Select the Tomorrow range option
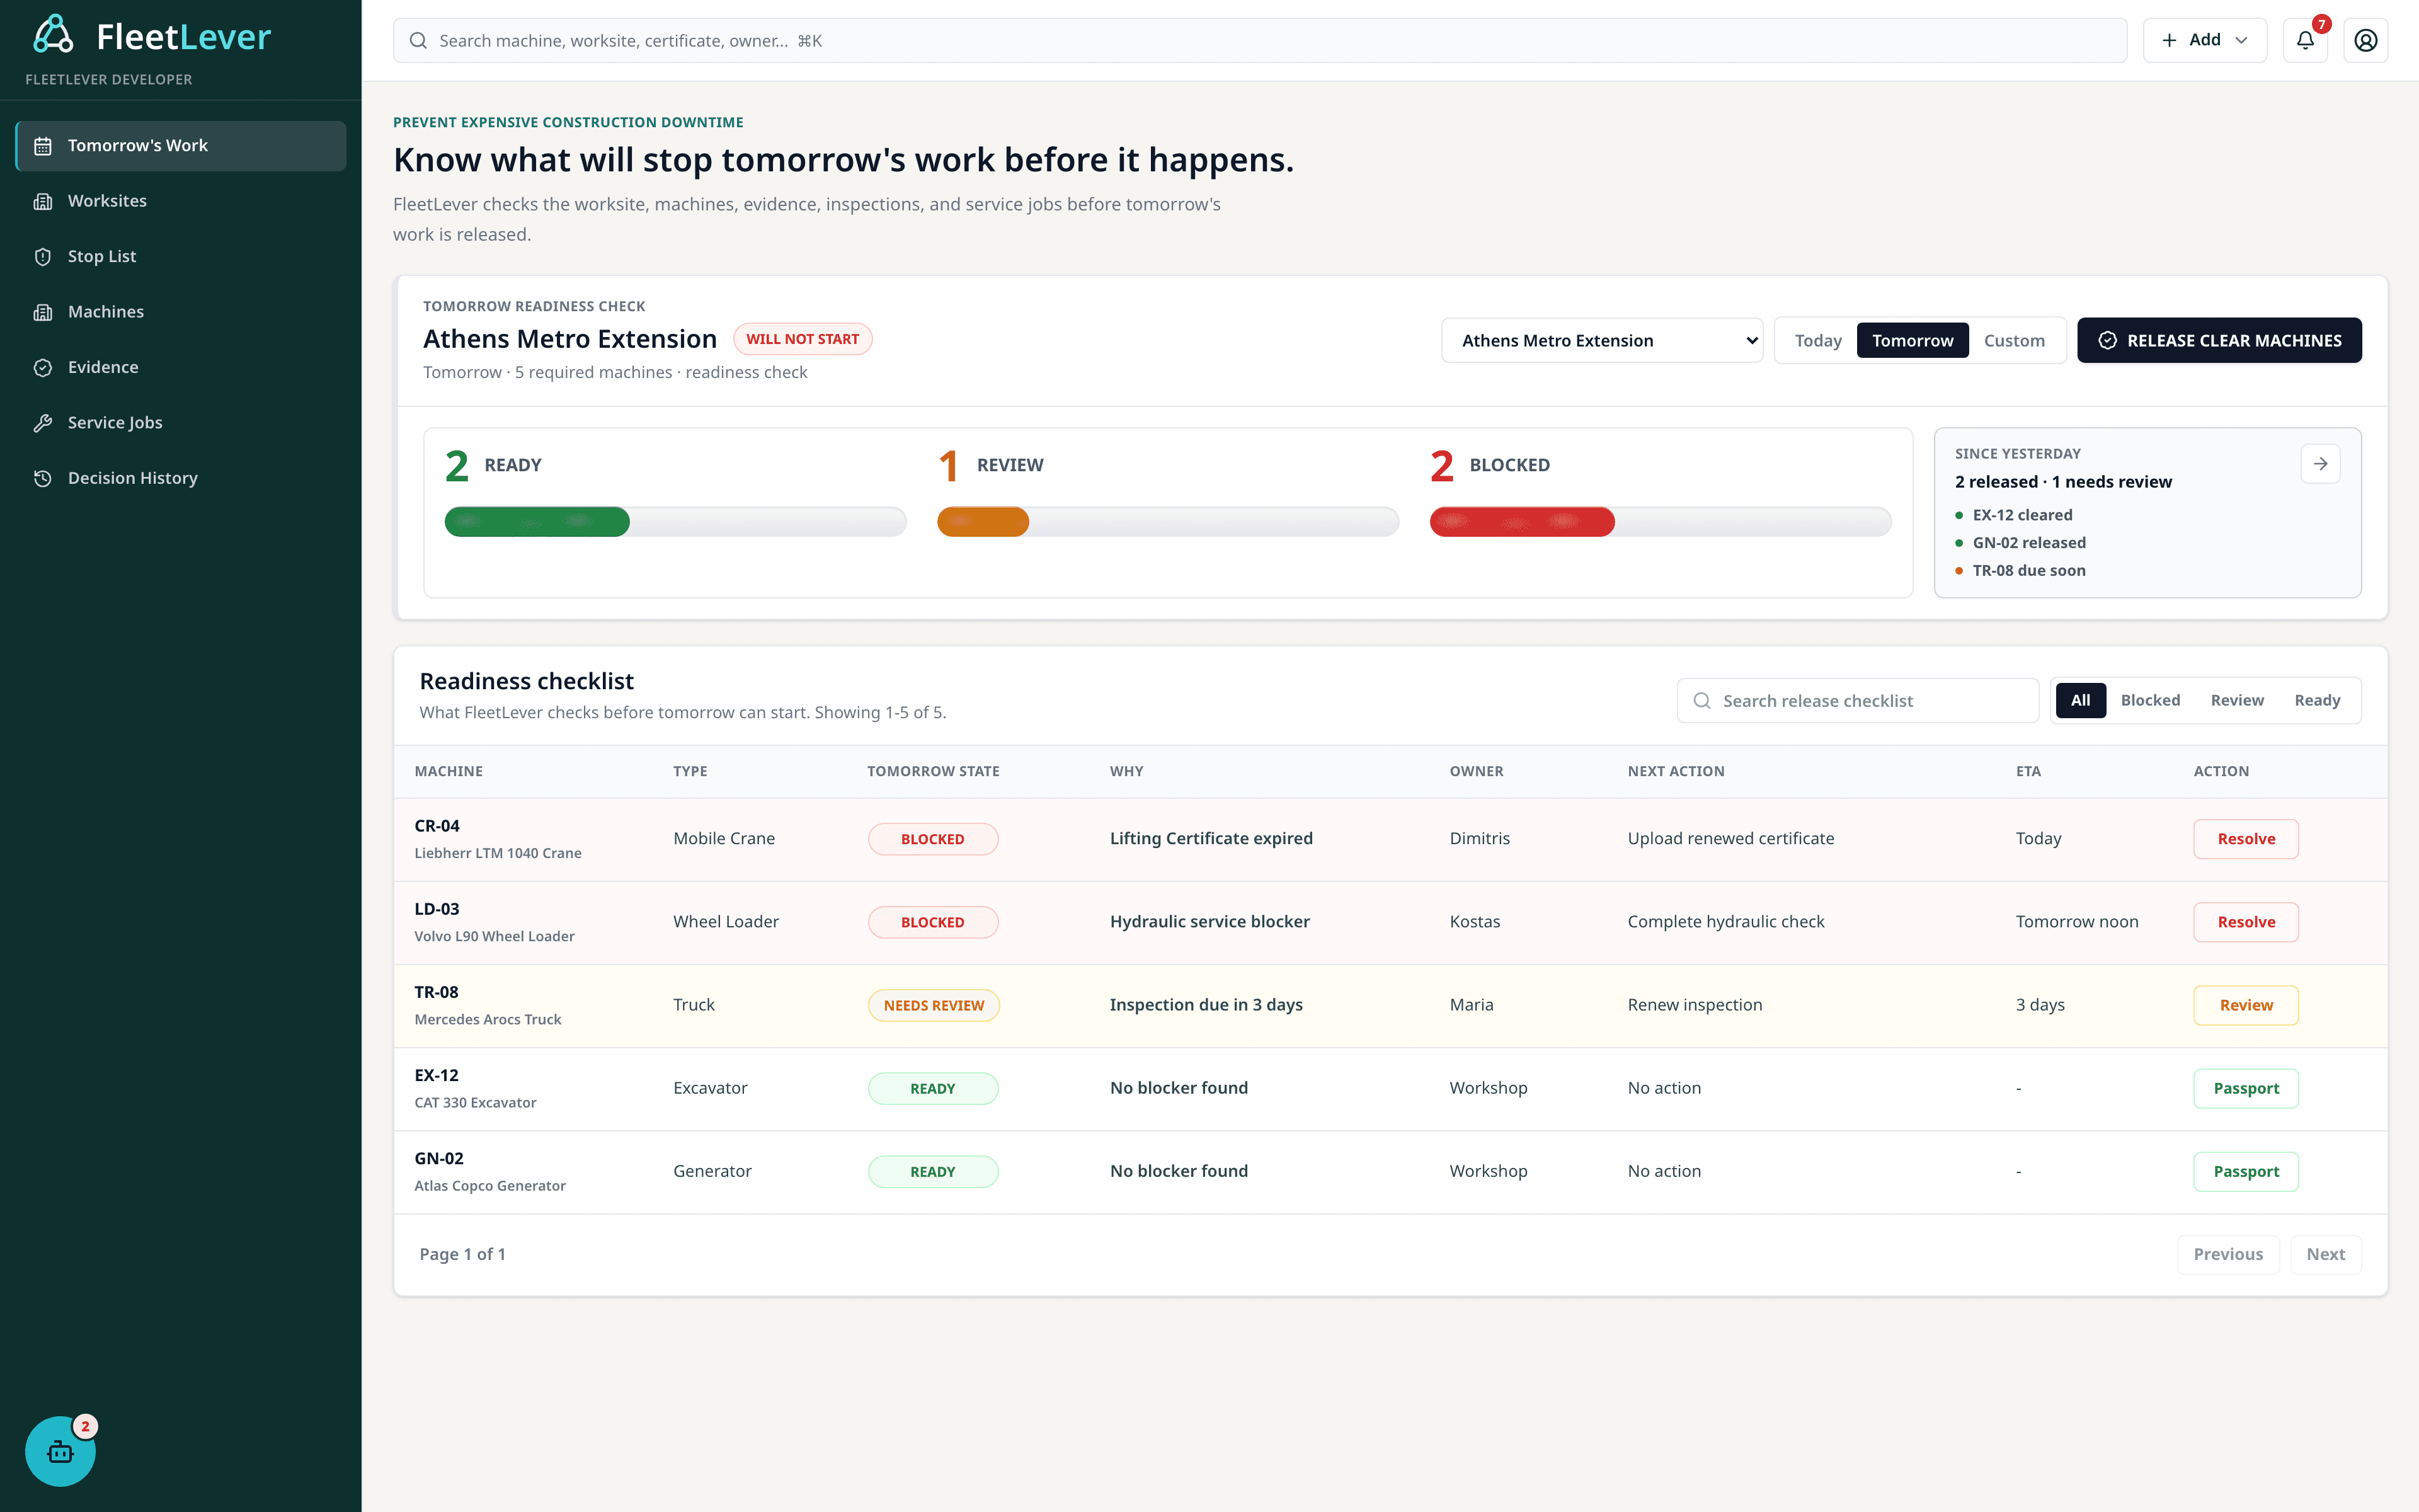Screen dimensions: 2419x1512 coord(1913,341)
